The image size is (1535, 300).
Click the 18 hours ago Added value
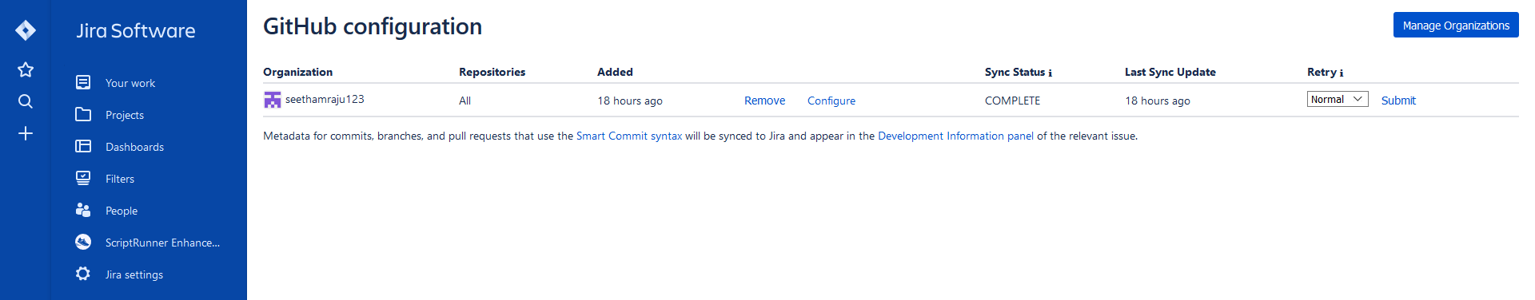[x=630, y=101]
